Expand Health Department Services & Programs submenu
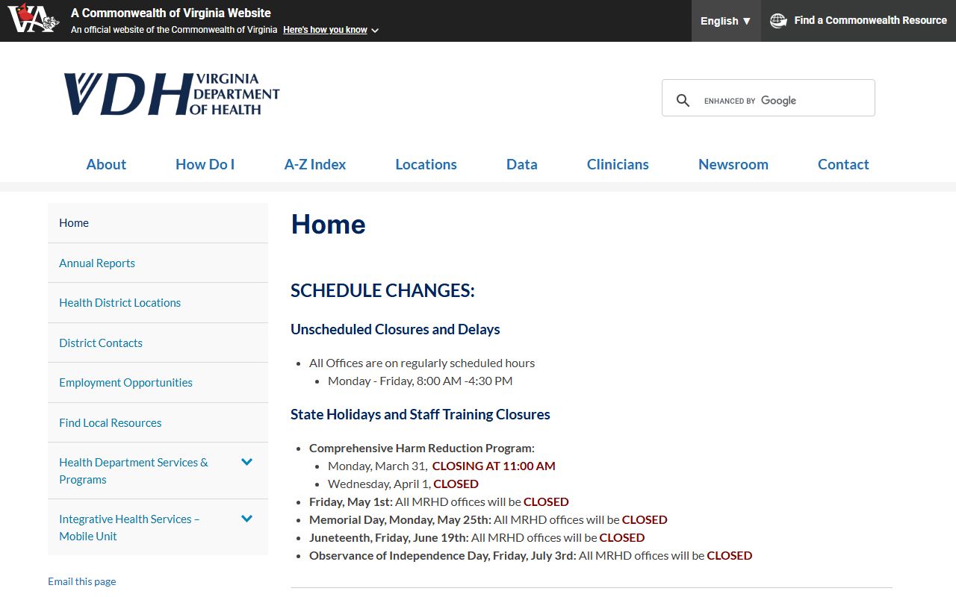The width and height of the screenshot is (956, 597). coord(247,462)
